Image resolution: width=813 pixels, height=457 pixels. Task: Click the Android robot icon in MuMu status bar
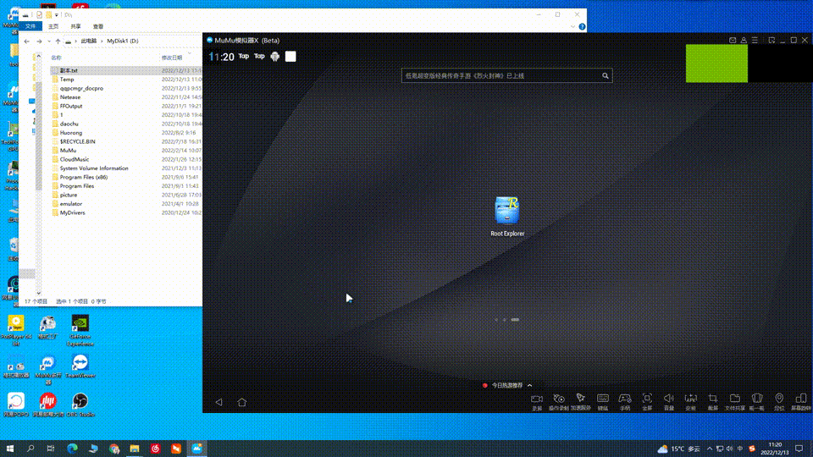click(274, 57)
